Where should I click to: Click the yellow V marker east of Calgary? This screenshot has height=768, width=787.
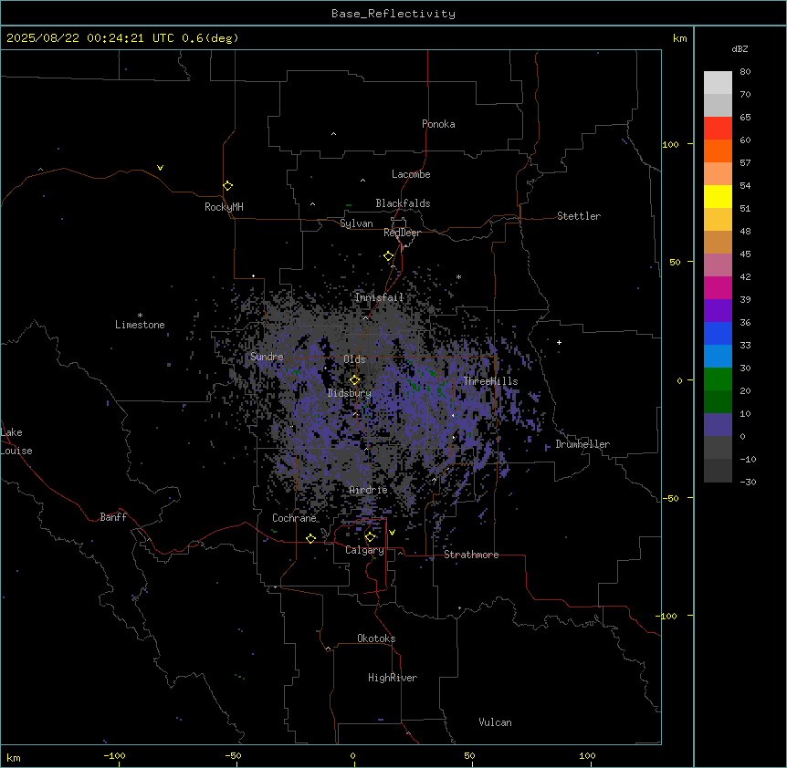pos(392,533)
